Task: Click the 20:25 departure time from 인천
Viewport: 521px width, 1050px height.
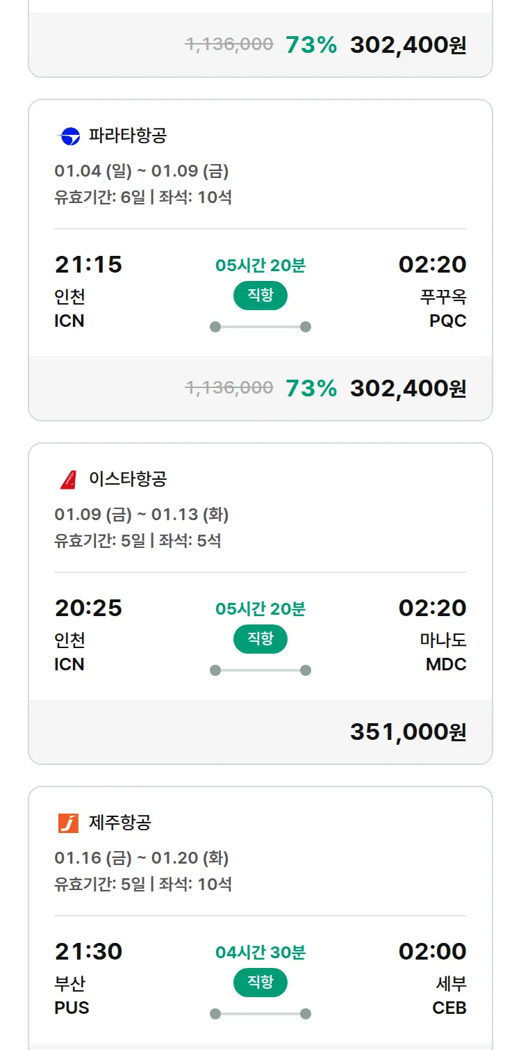Action: pyautogui.click(x=88, y=608)
